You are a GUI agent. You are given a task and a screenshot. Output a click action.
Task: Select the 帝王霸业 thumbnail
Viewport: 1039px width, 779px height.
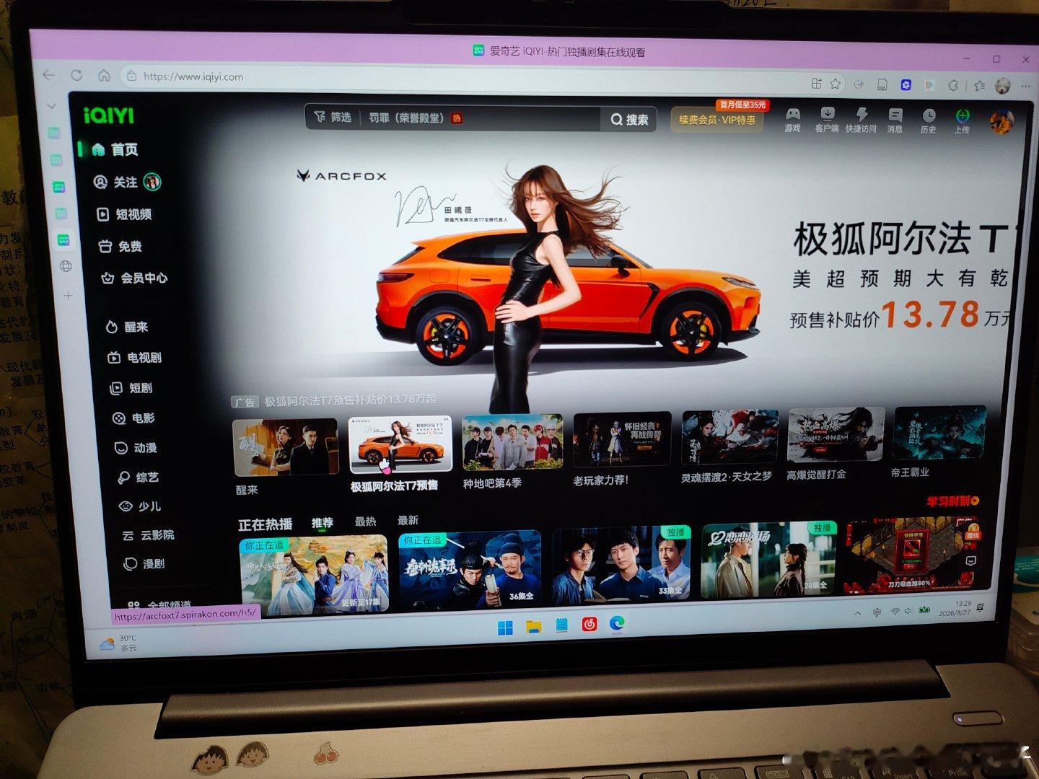click(x=939, y=433)
